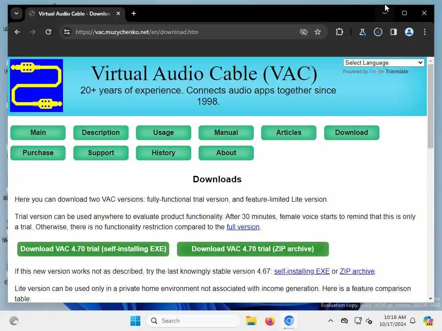Open the Description page button
Image resolution: width=442 pixels, height=331 pixels.
pos(101,133)
